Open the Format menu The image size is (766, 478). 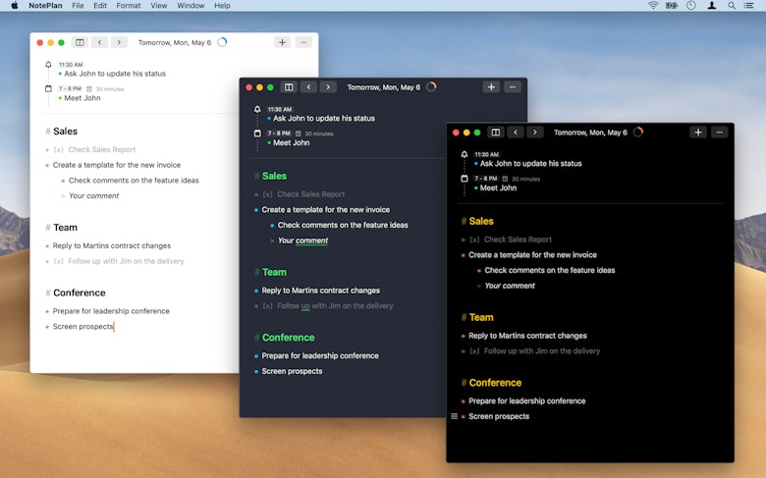click(128, 6)
